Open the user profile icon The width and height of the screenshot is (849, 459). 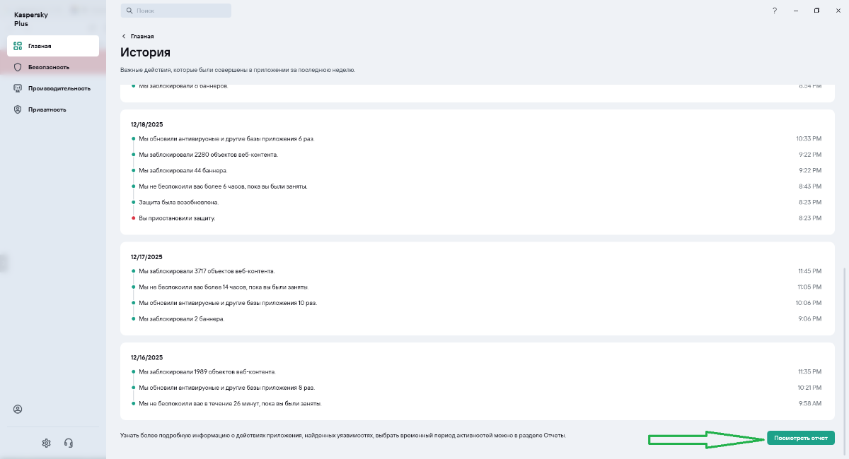pyautogui.click(x=18, y=409)
